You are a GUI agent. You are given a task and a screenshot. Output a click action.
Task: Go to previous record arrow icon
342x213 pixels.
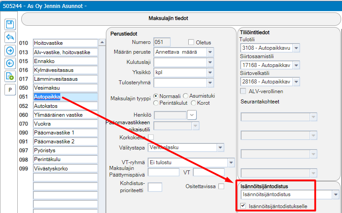(x=10, y=63)
